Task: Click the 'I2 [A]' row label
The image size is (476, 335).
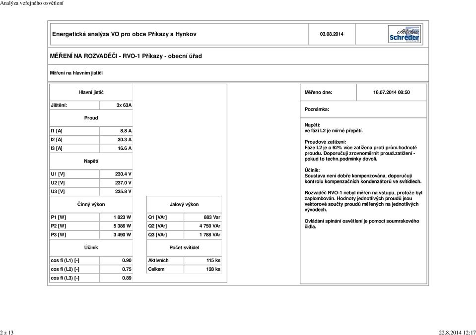Action: pos(57,140)
